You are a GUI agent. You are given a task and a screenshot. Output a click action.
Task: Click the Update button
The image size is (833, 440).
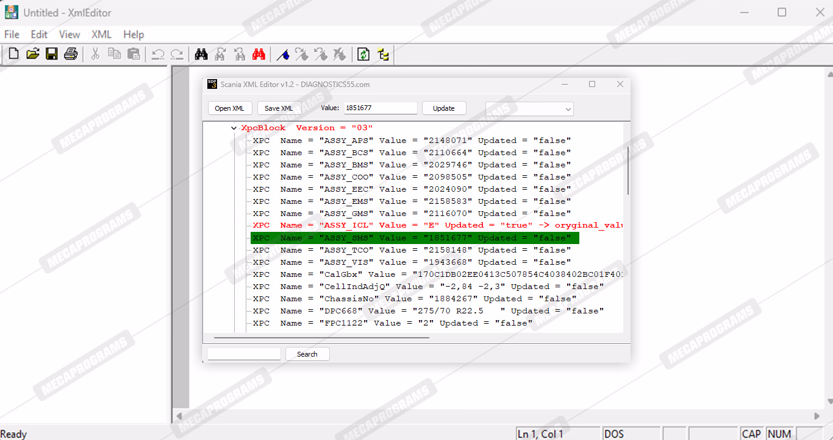pyautogui.click(x=444, y=108)
